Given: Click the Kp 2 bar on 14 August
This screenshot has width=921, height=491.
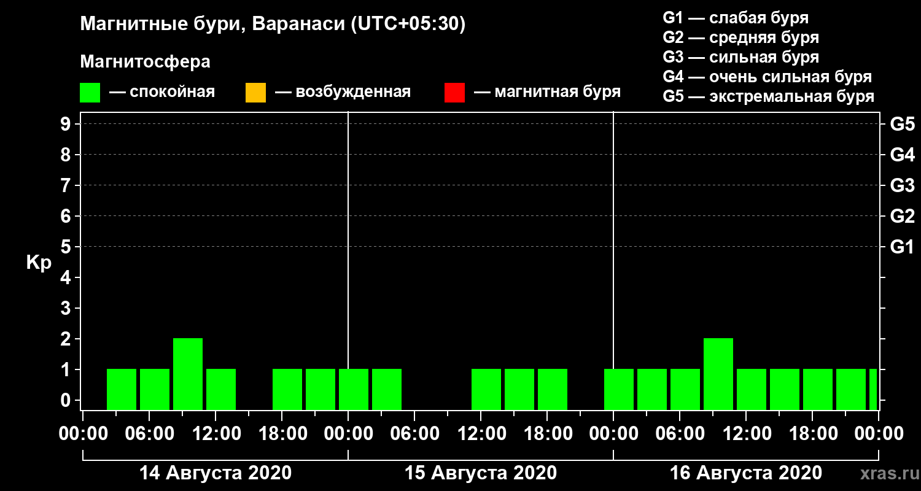Looking at the screenshot, I should [x=188, y=374].
